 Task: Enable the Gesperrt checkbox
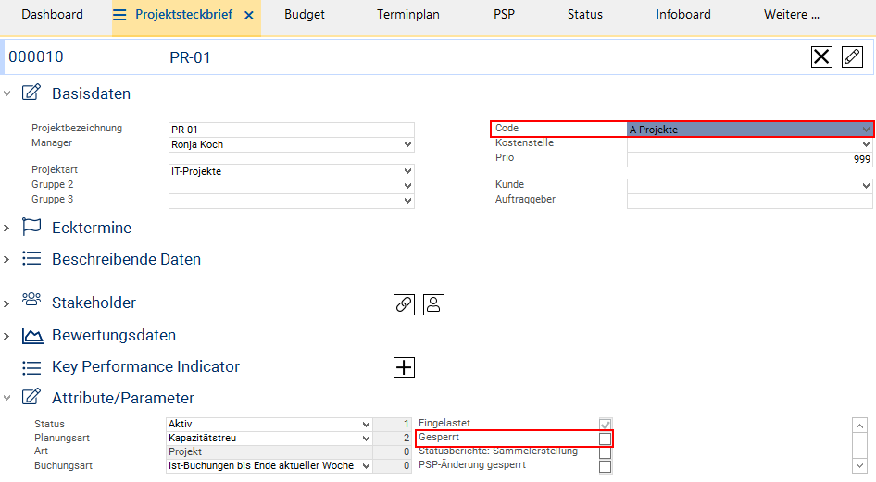coord(605,438)
